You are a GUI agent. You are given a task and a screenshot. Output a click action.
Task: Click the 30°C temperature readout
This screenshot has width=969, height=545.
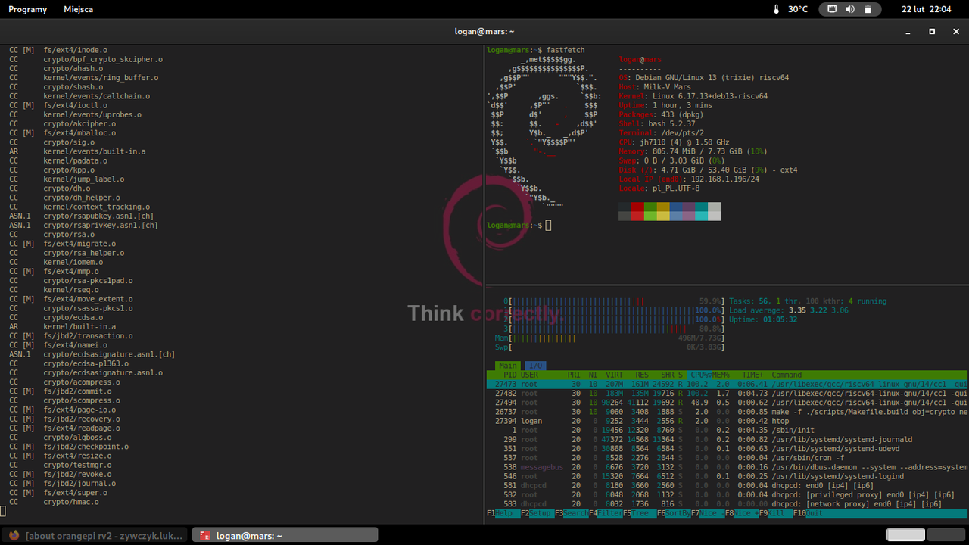tap(798, 9)
